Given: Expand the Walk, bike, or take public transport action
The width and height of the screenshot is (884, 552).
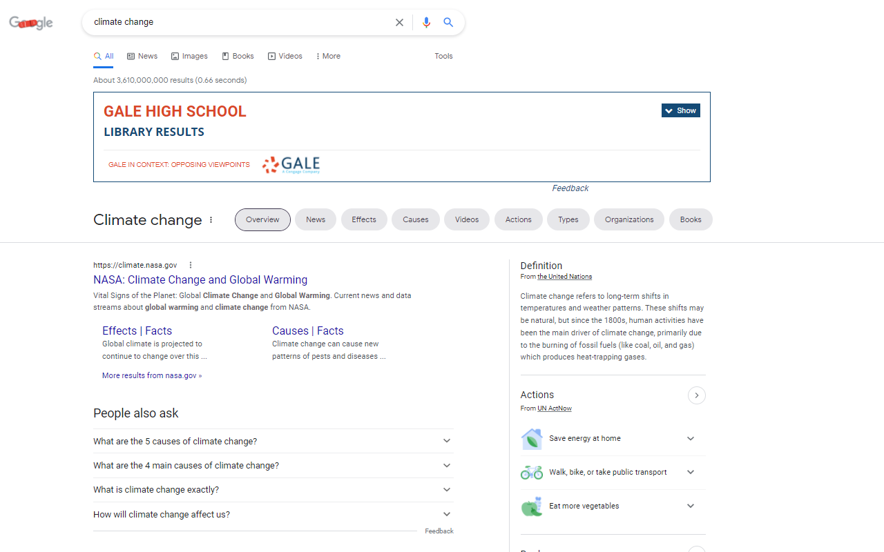Looking at the screenshot, I should coord(613,473).
